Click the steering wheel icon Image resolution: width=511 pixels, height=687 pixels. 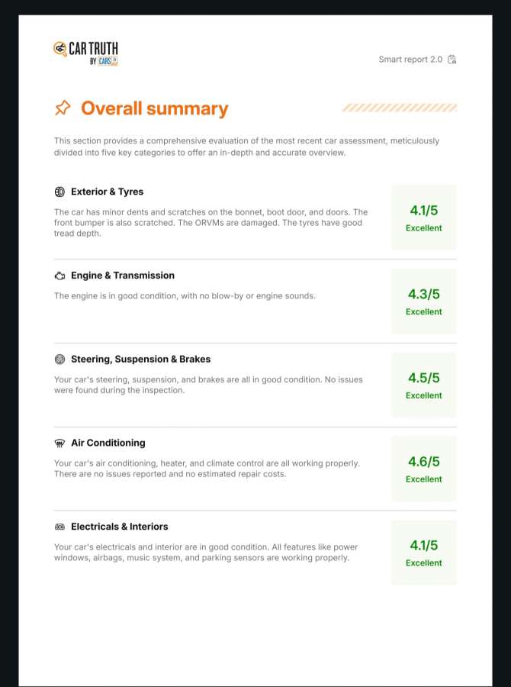point(59,360)
